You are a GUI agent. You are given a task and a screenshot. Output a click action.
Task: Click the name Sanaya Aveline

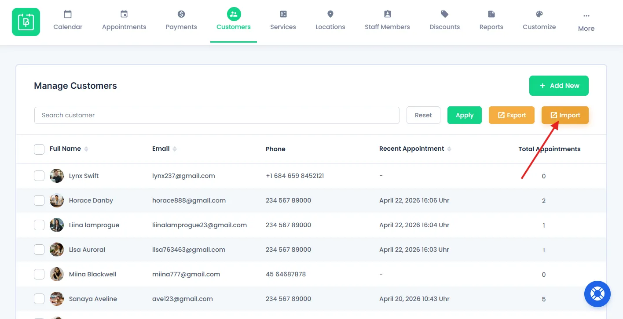point(93,299)
